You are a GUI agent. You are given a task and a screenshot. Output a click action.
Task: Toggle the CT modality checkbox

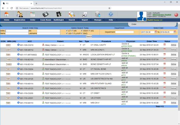click(67, 30)
